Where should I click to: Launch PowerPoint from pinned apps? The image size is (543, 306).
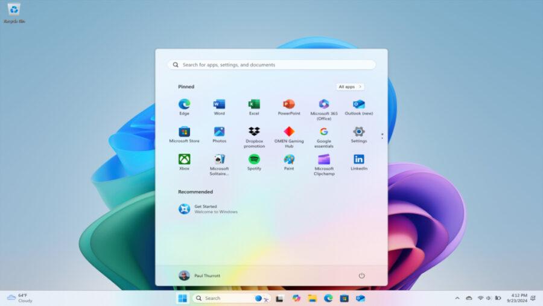pos(289,107)
